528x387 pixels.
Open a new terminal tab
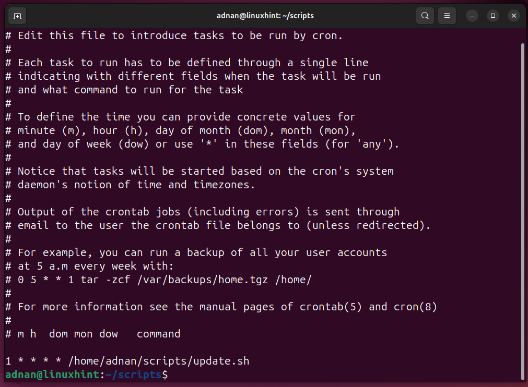[17, 16]
